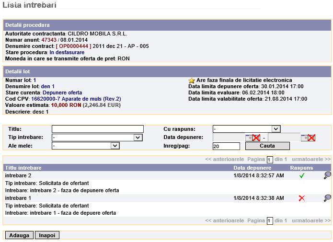Image resolution: width=333 pixels, height=242 pixels.
Task: Click bottom page number box
Action: (x=269, y=221)
